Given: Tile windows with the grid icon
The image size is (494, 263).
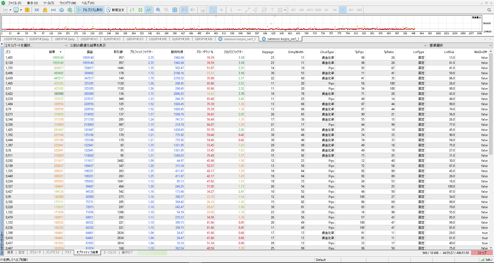Looking at the screenshot, I should [x=175, y=10].
